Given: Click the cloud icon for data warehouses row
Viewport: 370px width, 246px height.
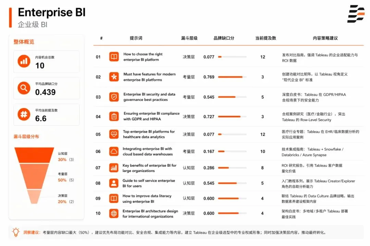Looking at the screenshot, I should click(x=114, y=151).
